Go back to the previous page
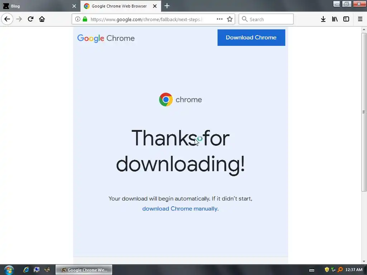 (7, 19)
